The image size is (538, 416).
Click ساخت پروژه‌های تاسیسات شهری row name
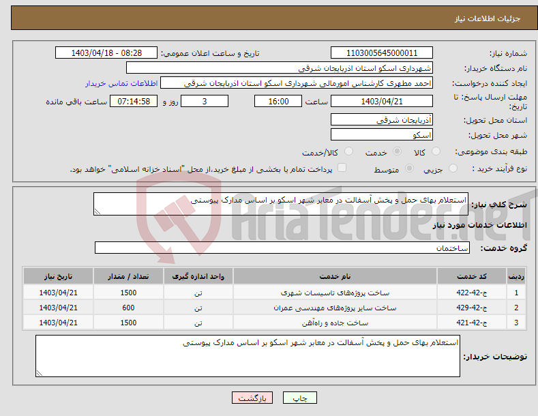(335, 293)
